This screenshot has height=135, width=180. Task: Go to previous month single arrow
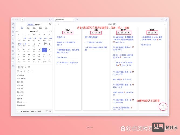(x=19, y=31)
